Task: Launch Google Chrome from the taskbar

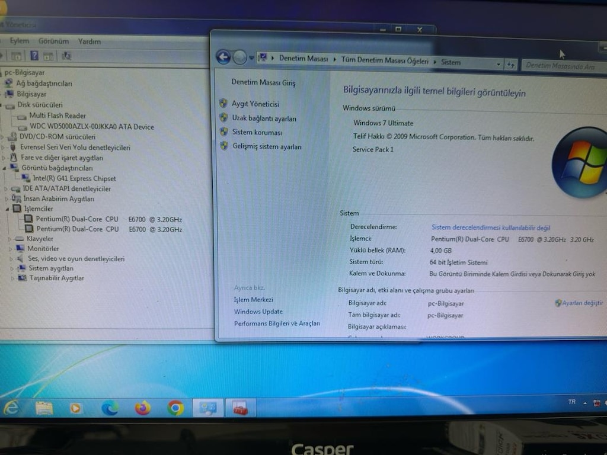Action: point(175,408)
